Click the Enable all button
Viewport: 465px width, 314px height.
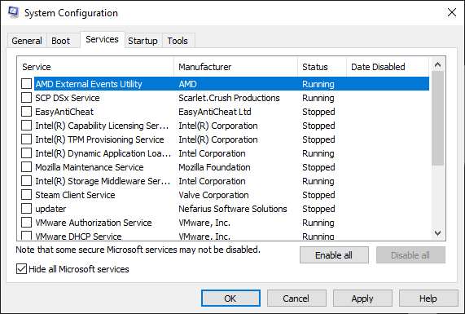pyautogui.click(x=334, y=255)
